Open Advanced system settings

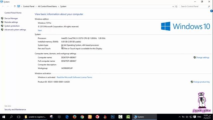tap(15, 30)
